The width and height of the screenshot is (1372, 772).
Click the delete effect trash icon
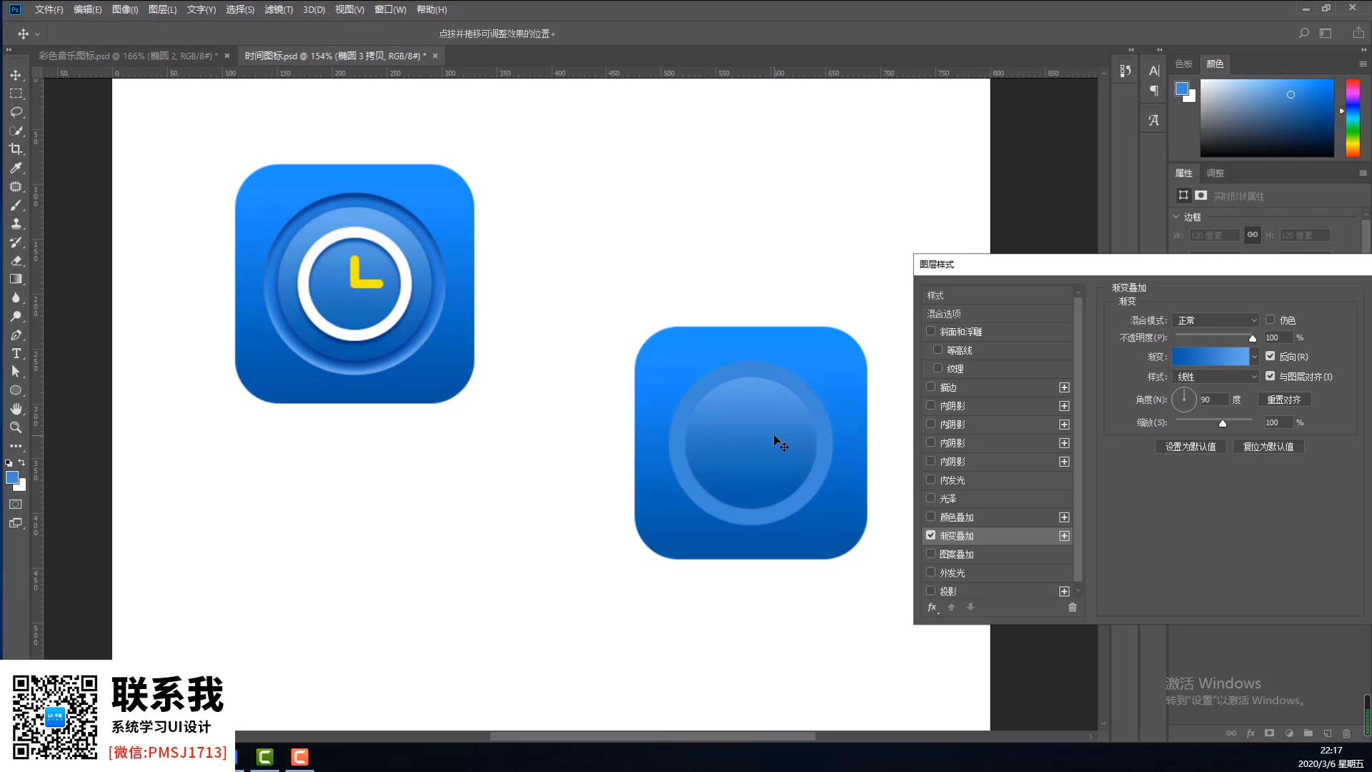tap(1072, 608)
